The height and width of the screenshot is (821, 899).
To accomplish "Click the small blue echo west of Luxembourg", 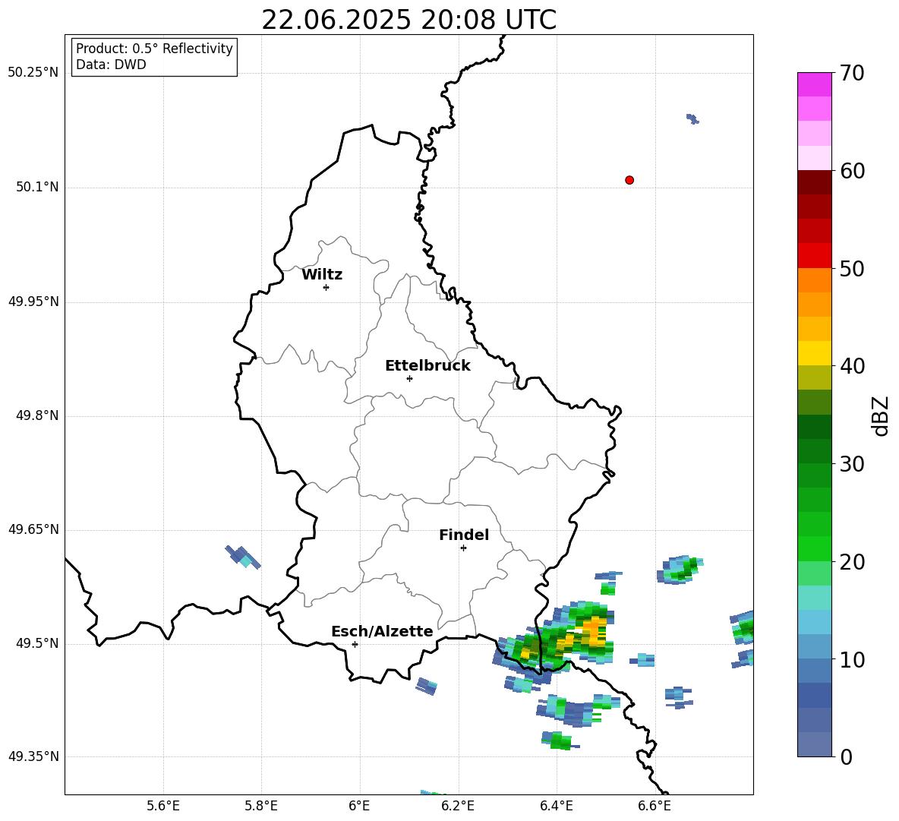I will tap(243, 556).
